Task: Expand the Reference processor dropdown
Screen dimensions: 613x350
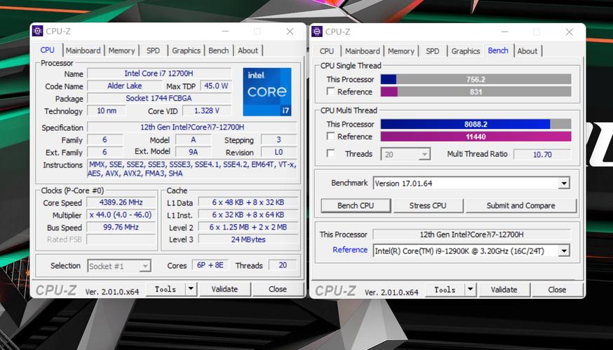Action: tap(564, 251)
